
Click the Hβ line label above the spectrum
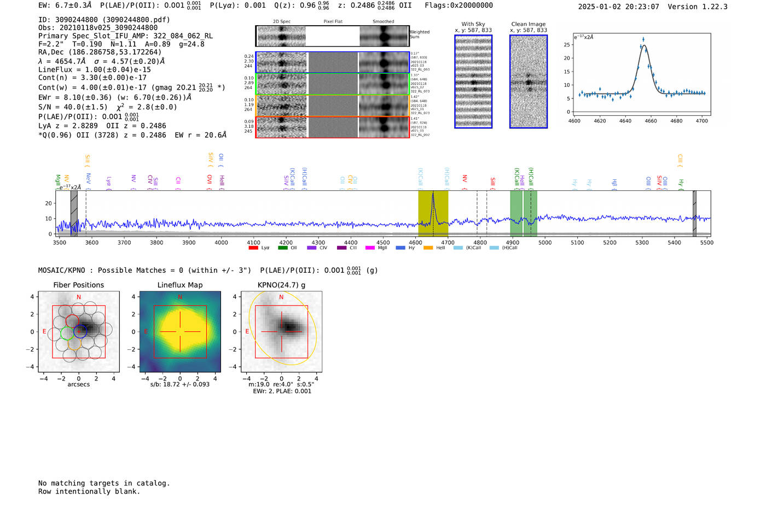click(x=614, y=184)
